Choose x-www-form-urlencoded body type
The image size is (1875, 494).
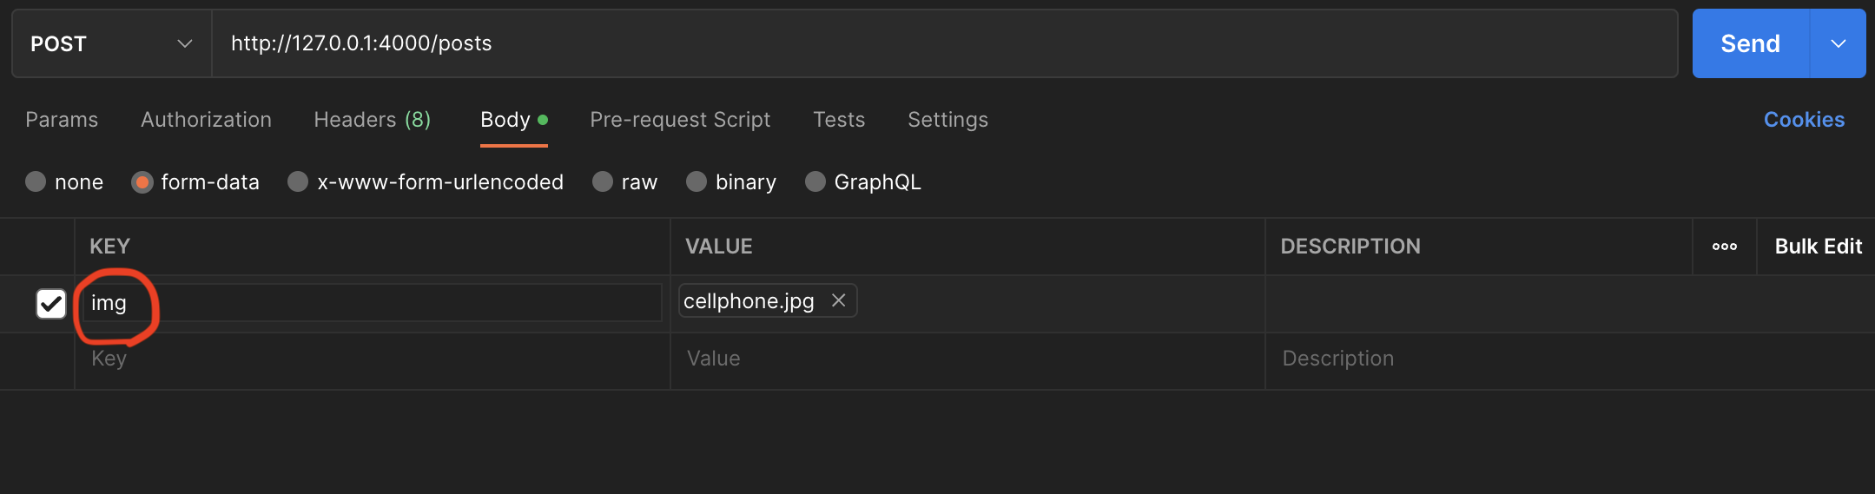click(298, 181)
